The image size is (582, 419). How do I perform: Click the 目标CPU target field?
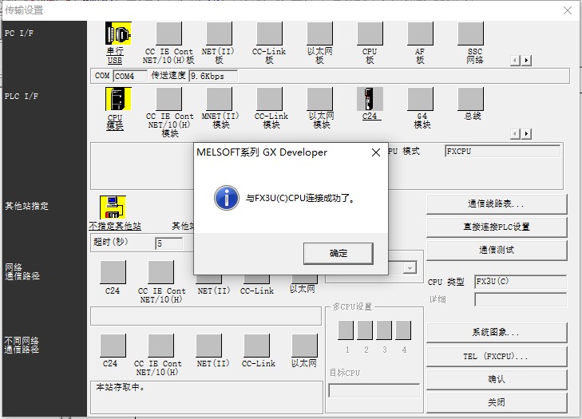(374, 391)
